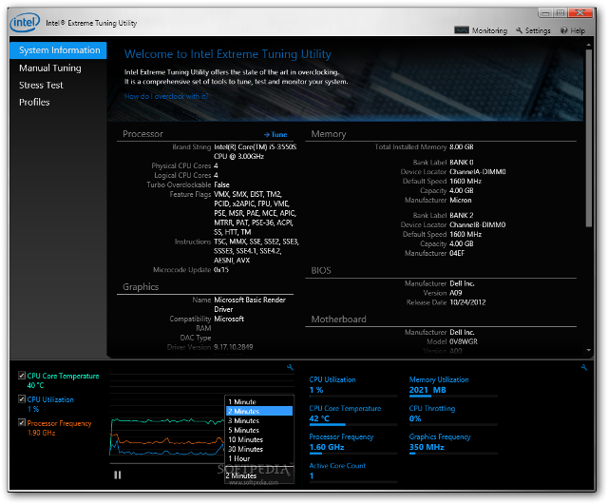Click the scrollbar down arrow

(589, 350)
